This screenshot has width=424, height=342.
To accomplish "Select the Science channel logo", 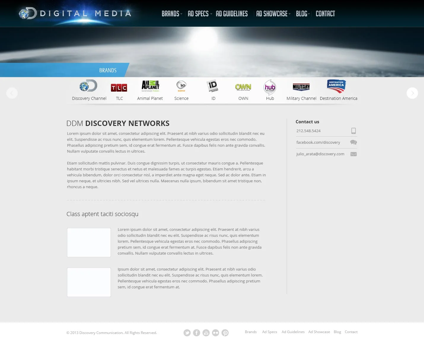I will [181, 86].
